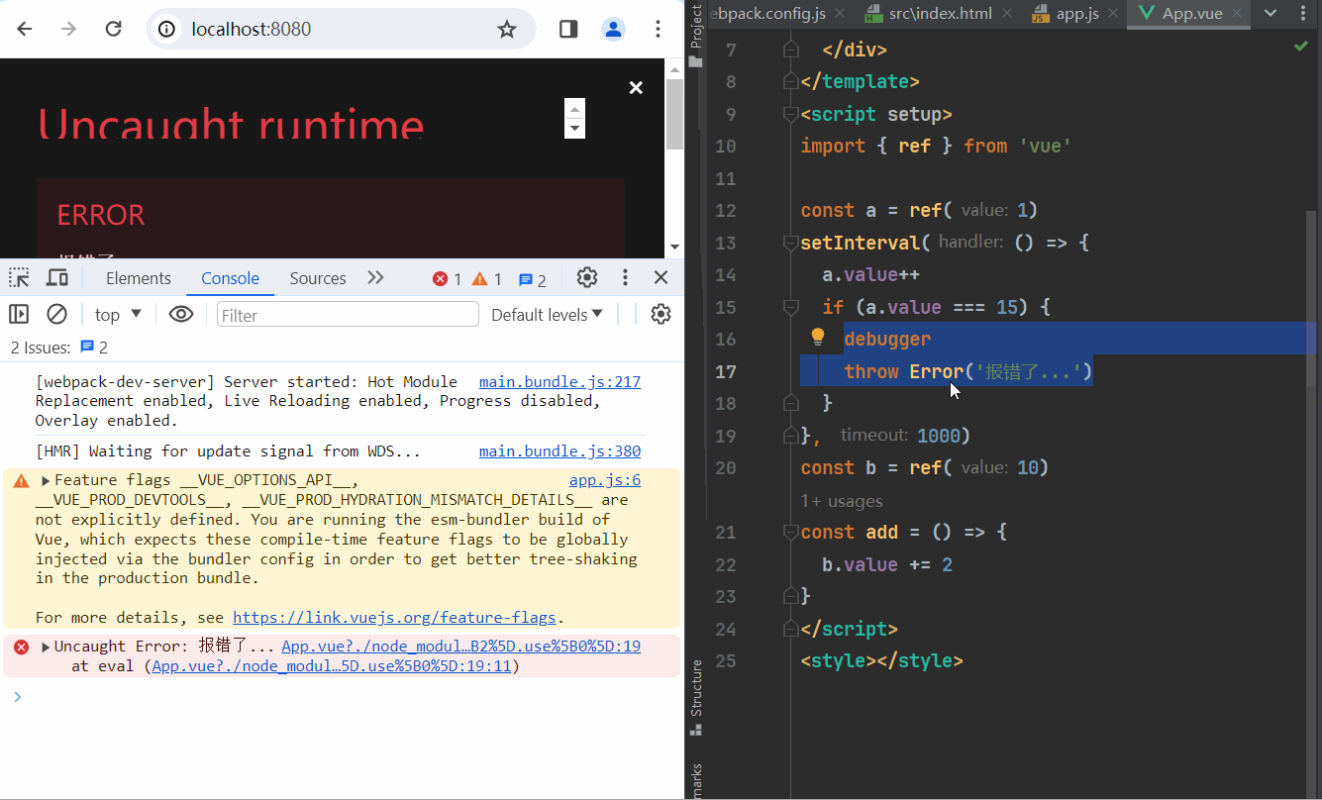Click the page scrollbar down arrow
The height and width of the screenshot is (800, 1322).
(674, 247)
